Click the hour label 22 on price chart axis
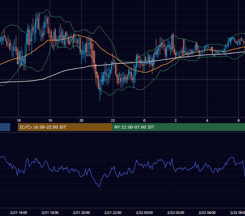Screen dimensions: 245x216 pos(113,121)
